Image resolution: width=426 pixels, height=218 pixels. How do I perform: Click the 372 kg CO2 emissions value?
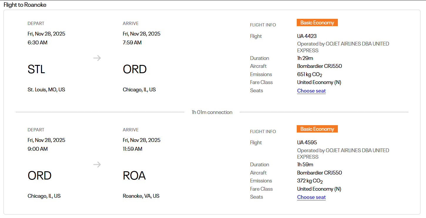point(310,181)
